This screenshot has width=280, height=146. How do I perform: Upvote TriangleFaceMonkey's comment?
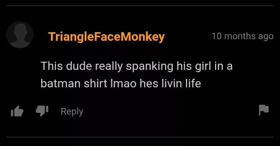coord(17,111)
